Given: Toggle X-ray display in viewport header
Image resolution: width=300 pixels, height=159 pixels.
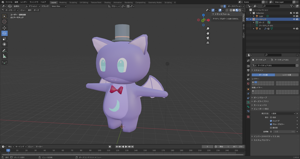Looking at the screenshot, I should pos(227,10).
